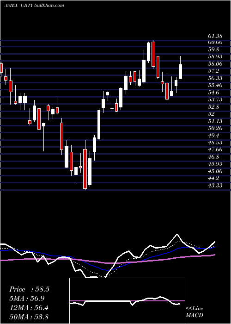The image size is (231, 324).
Task: Click the 46.8 price level label
Action: click(x=213, y=156)
